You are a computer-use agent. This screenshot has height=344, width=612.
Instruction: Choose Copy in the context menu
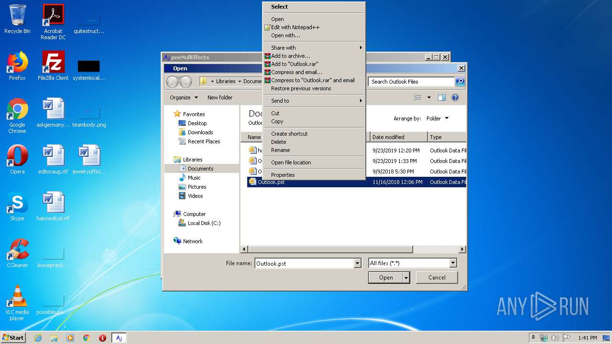(x=314, y=121)
